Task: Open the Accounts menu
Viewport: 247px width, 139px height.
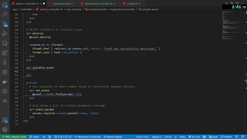Action: coord(5,120)
